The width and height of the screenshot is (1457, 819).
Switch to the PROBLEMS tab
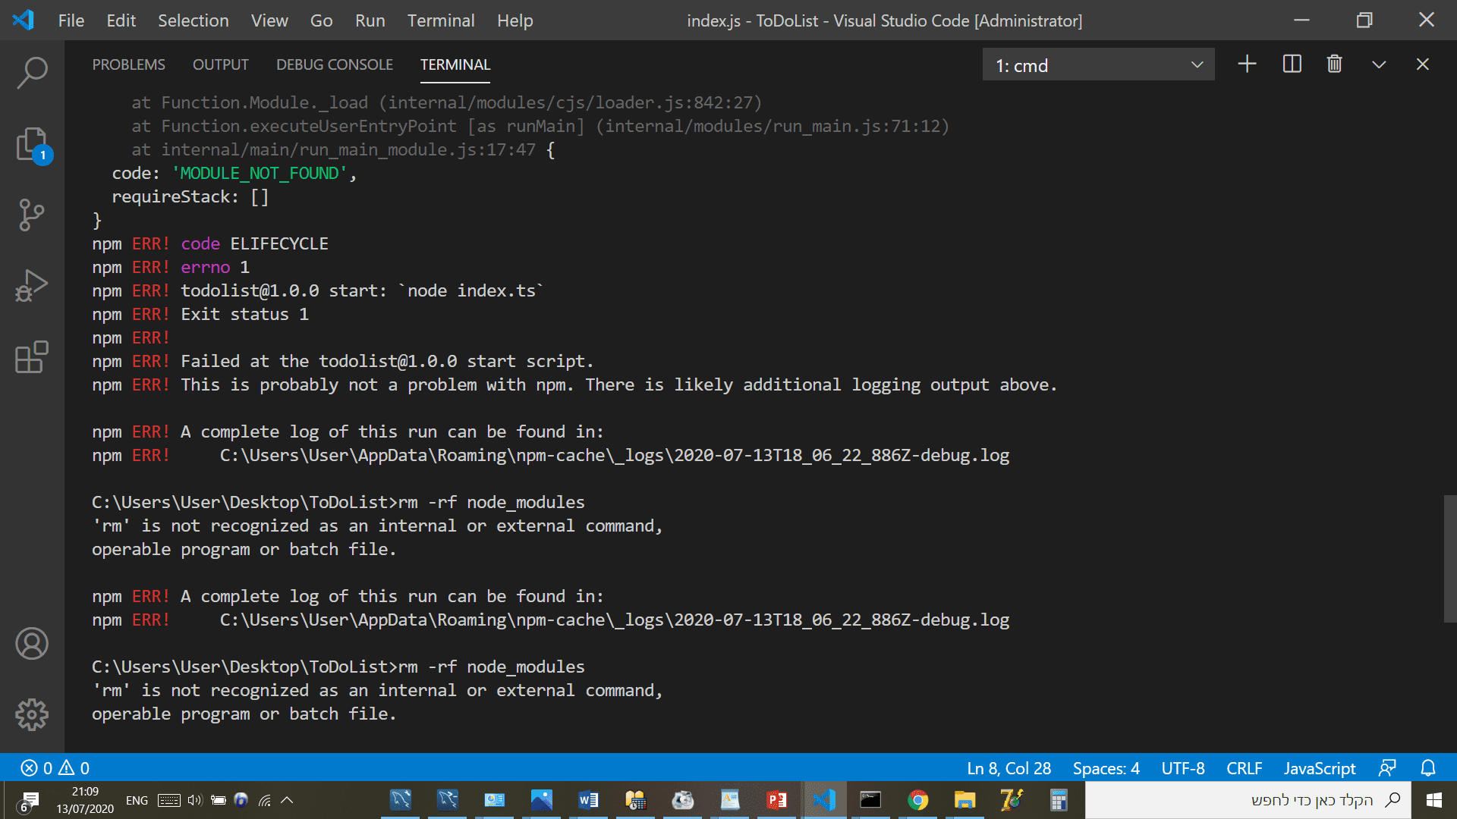pyautogui.click(x=128, y=64)
